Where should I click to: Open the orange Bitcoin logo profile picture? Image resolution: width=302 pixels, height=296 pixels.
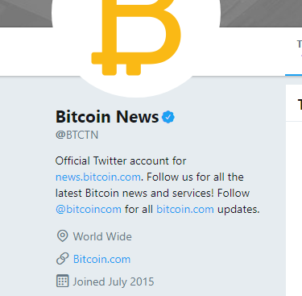coord(136,40)
